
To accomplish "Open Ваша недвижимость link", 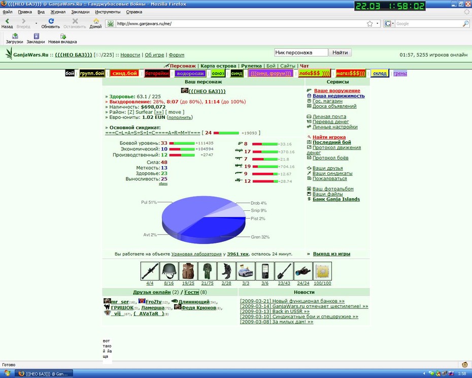I will click(339, 96).
